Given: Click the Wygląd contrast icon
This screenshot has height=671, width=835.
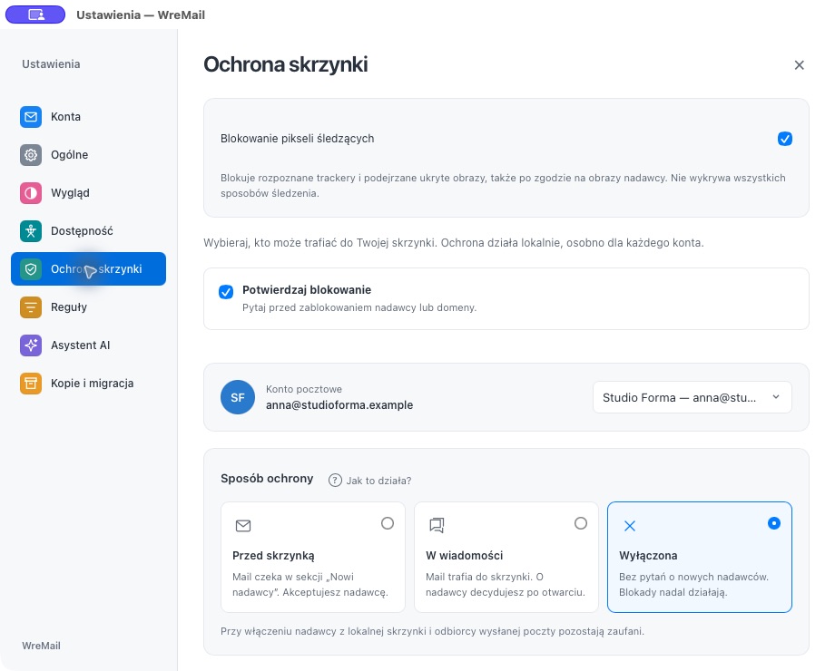Looking at the screenshot, I should click(31, 192).
